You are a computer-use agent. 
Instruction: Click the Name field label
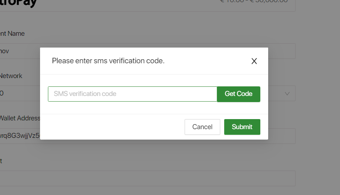pos(13,33)
